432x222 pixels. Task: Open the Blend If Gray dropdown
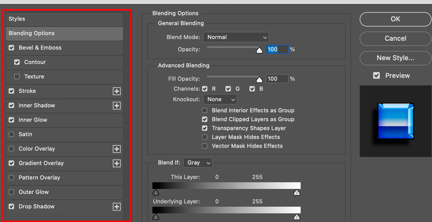point(198,163)
